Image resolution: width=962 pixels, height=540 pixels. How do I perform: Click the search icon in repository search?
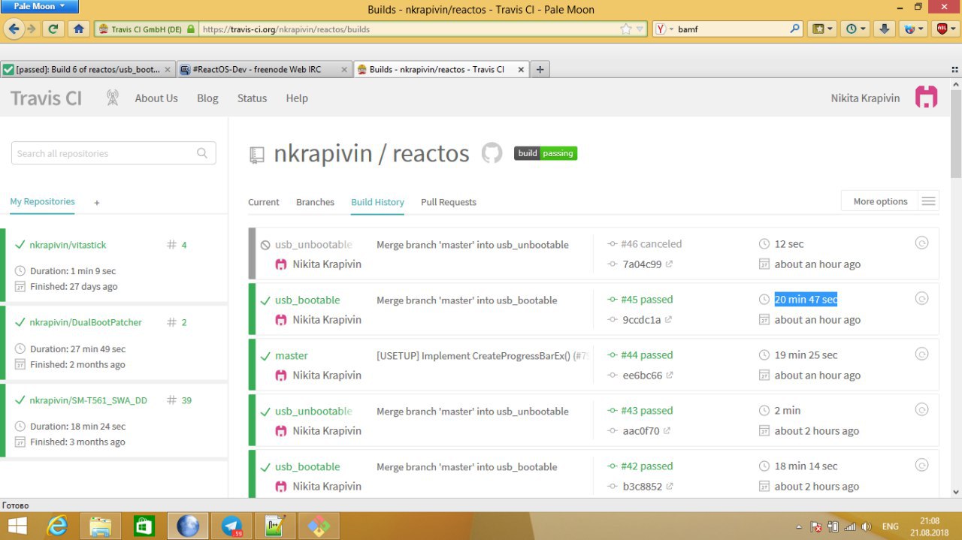pos(202,153)
